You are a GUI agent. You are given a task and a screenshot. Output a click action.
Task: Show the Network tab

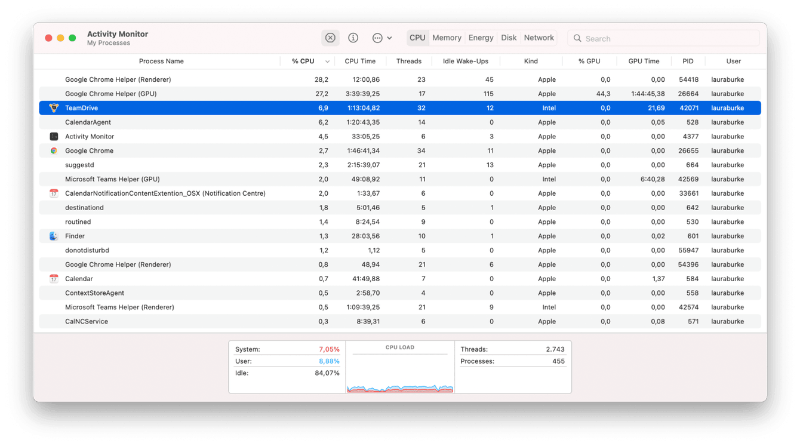[x=539, y=38]
